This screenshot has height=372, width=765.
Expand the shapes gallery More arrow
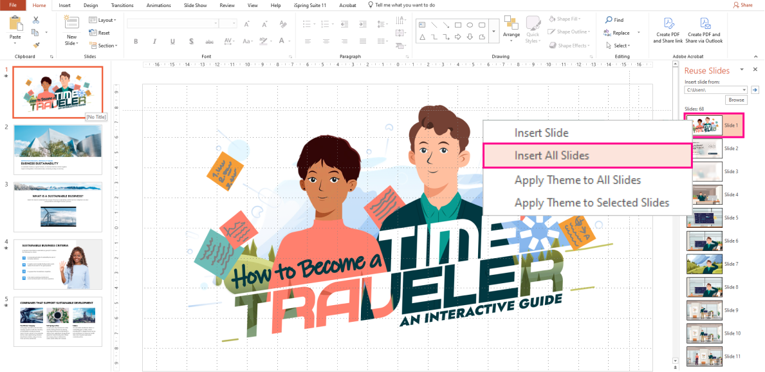click(x=493, y=31)
